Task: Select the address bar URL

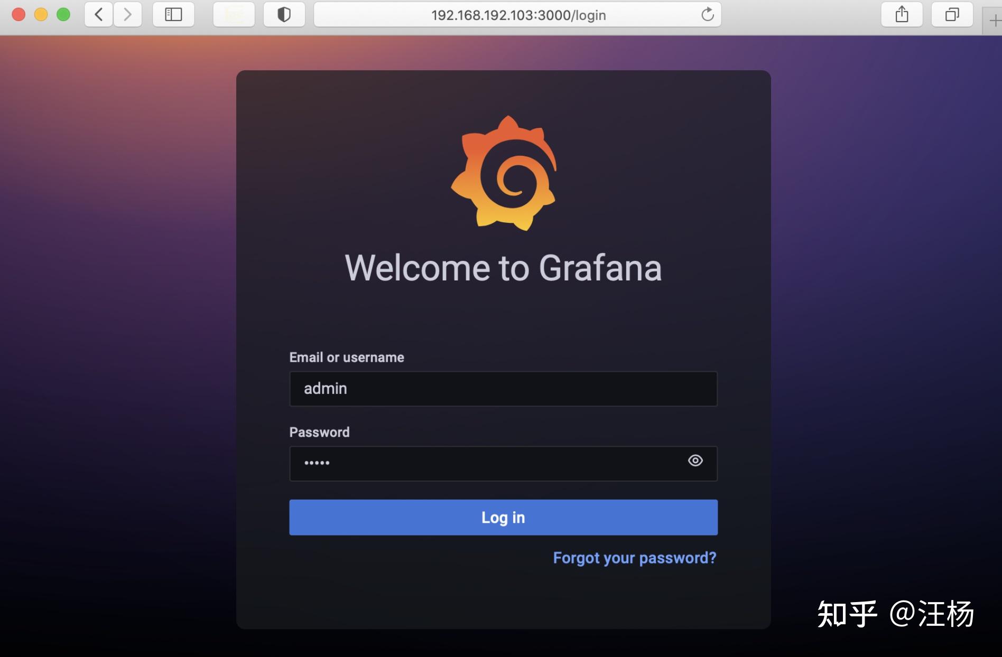Action: pos(518,15)
